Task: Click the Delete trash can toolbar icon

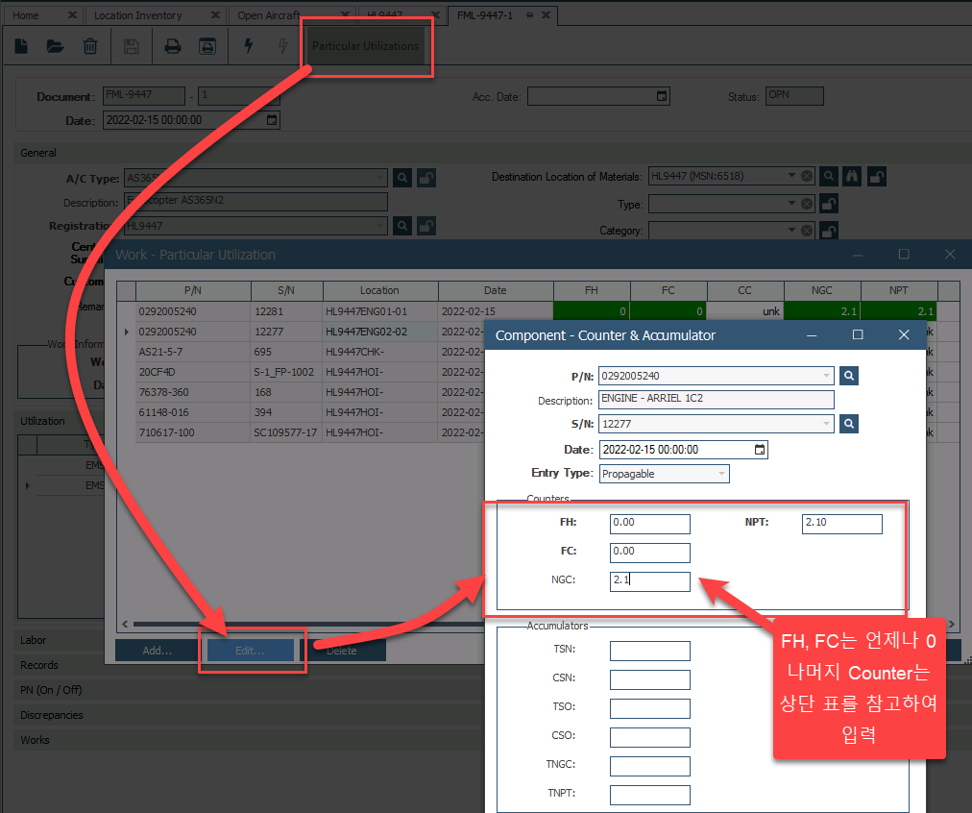Action: (x=89, y=46)
